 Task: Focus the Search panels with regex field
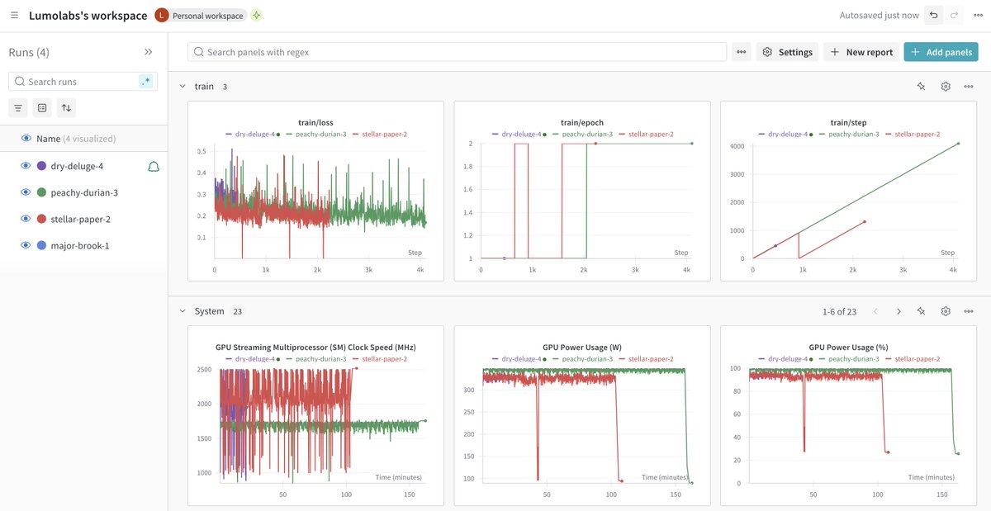coord(457,52)
